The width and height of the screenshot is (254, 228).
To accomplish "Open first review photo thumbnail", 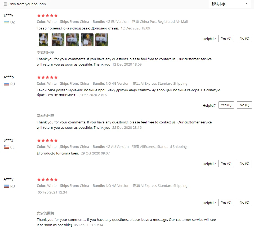I will point(43,40).
